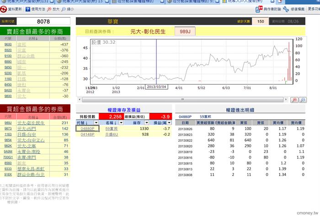320x216 pixels.
Task: Select broker 永豐金-南投 in buy list
Action: click(29, 152)
